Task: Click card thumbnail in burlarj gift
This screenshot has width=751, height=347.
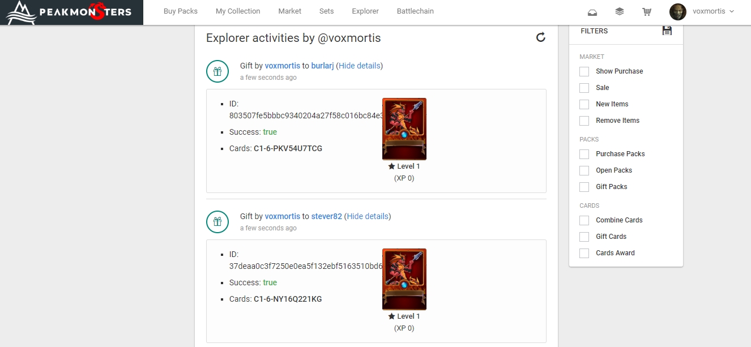Action: tap(404, 129)
